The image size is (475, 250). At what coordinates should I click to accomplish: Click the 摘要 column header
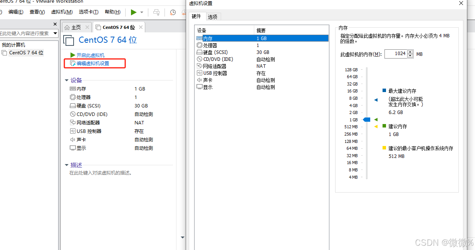(291, 30)
